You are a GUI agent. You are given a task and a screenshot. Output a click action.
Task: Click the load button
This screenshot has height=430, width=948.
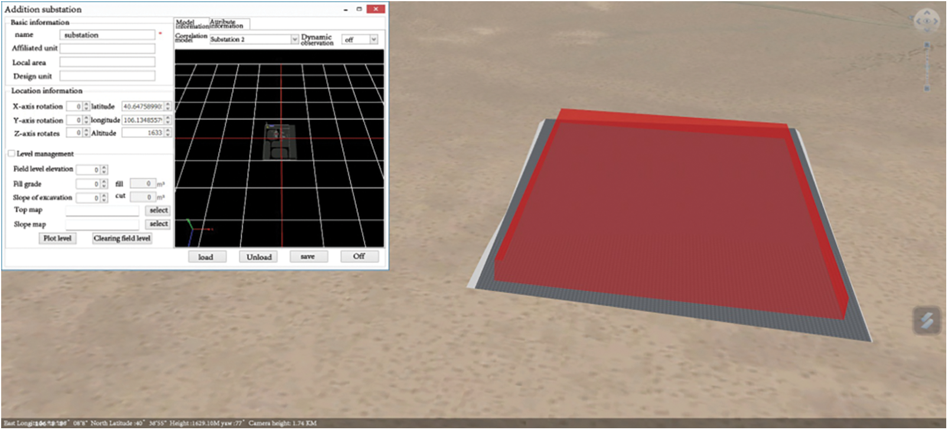point(206,257)
